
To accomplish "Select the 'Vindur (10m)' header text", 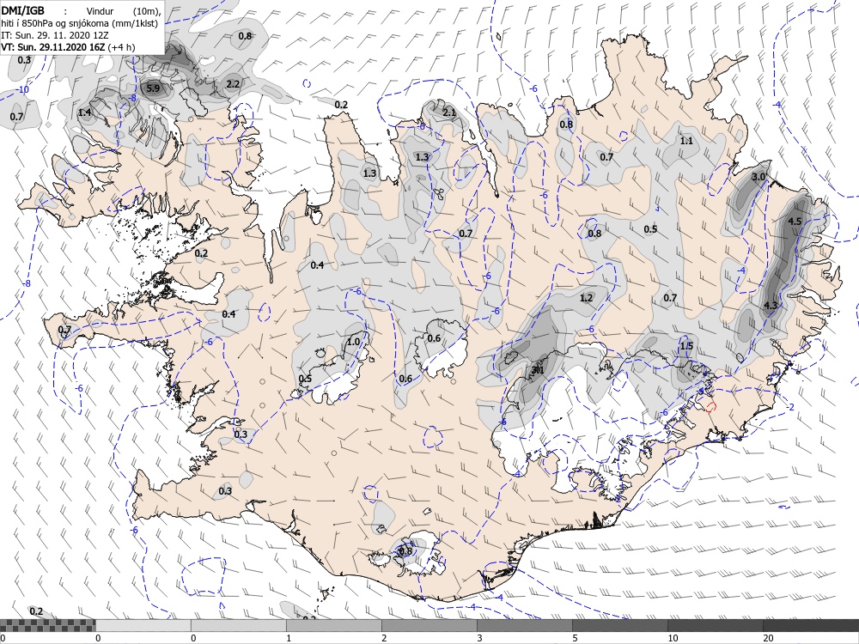I will click(x=124, y=11).
